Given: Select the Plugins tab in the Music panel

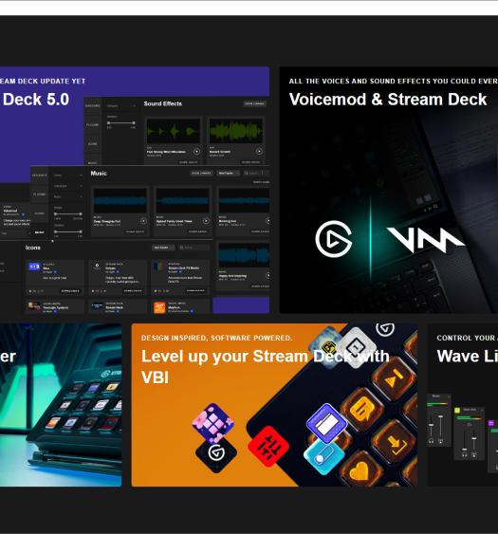Looking at the screenshot, I should 40,194.
